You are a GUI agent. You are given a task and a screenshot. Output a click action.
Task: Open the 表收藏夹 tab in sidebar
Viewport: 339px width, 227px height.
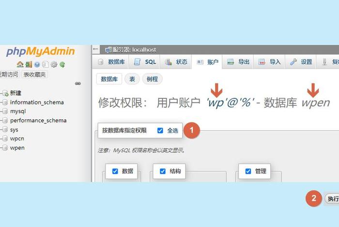[x=34, y=74]
